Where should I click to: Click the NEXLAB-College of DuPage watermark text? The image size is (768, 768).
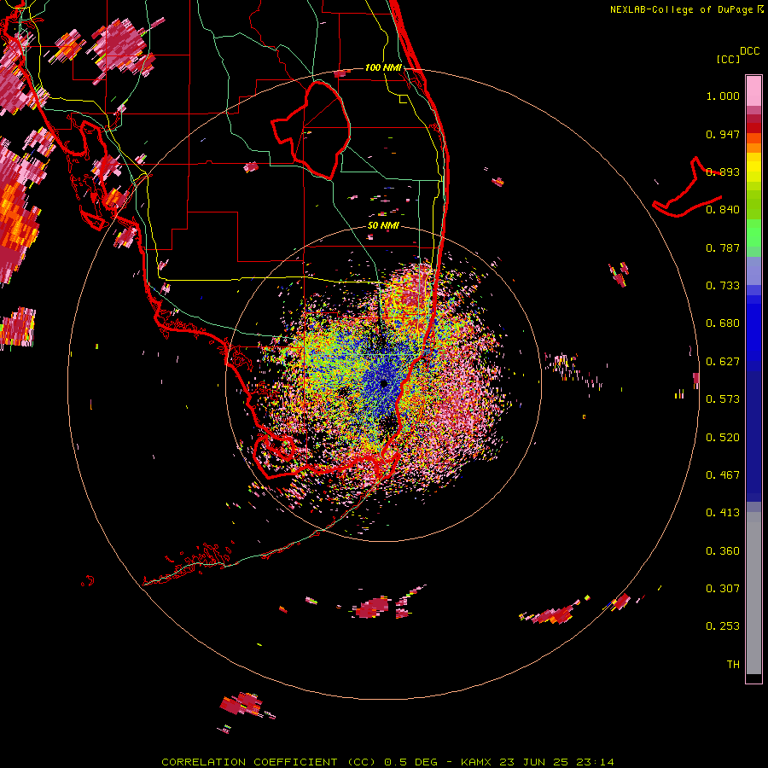[x=681, y=9]
